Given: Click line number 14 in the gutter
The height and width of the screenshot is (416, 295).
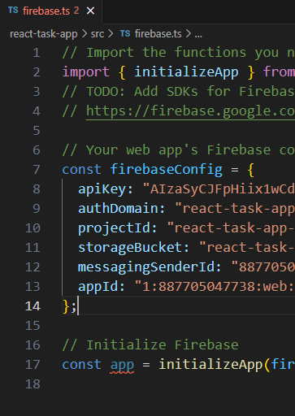Looking at the screenshot, I should [33, 306].
